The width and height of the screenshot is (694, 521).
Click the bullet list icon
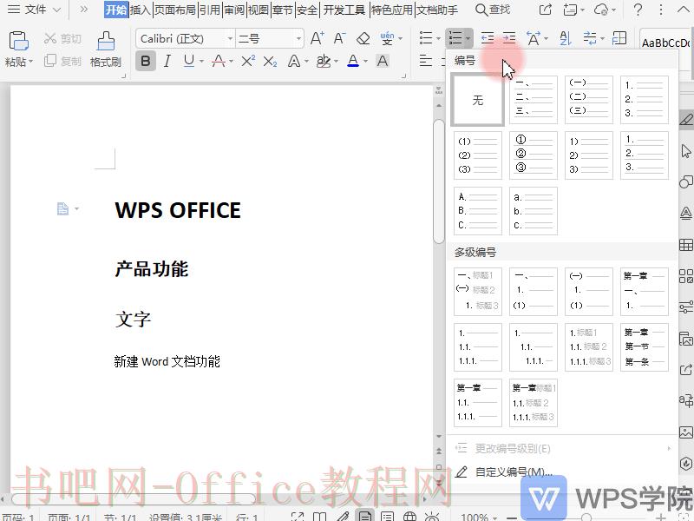click(x=426, y=38)
